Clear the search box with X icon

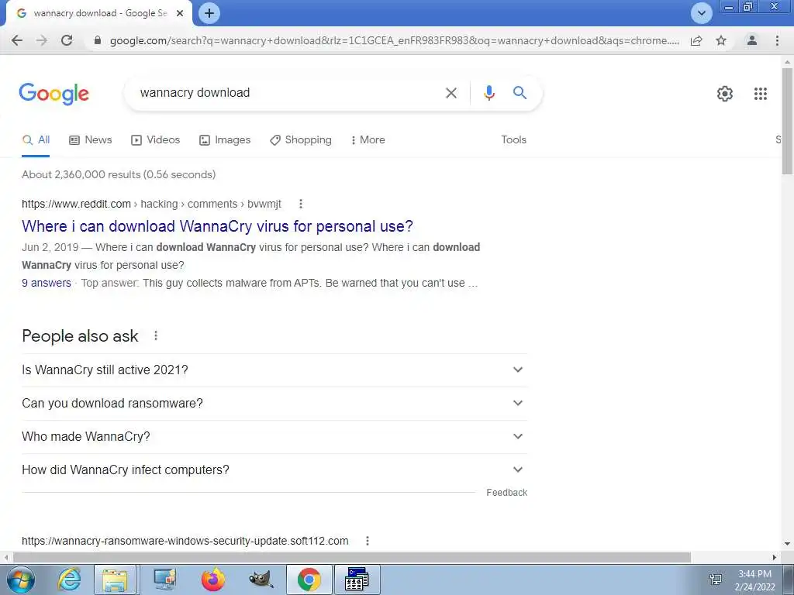451,93
